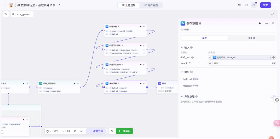This screenshot has height=139, width=280.
Task: Open the archive icon in the top bar
Action: pos(239,5)
